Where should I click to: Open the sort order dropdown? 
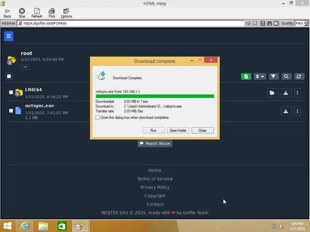(260, 76)
